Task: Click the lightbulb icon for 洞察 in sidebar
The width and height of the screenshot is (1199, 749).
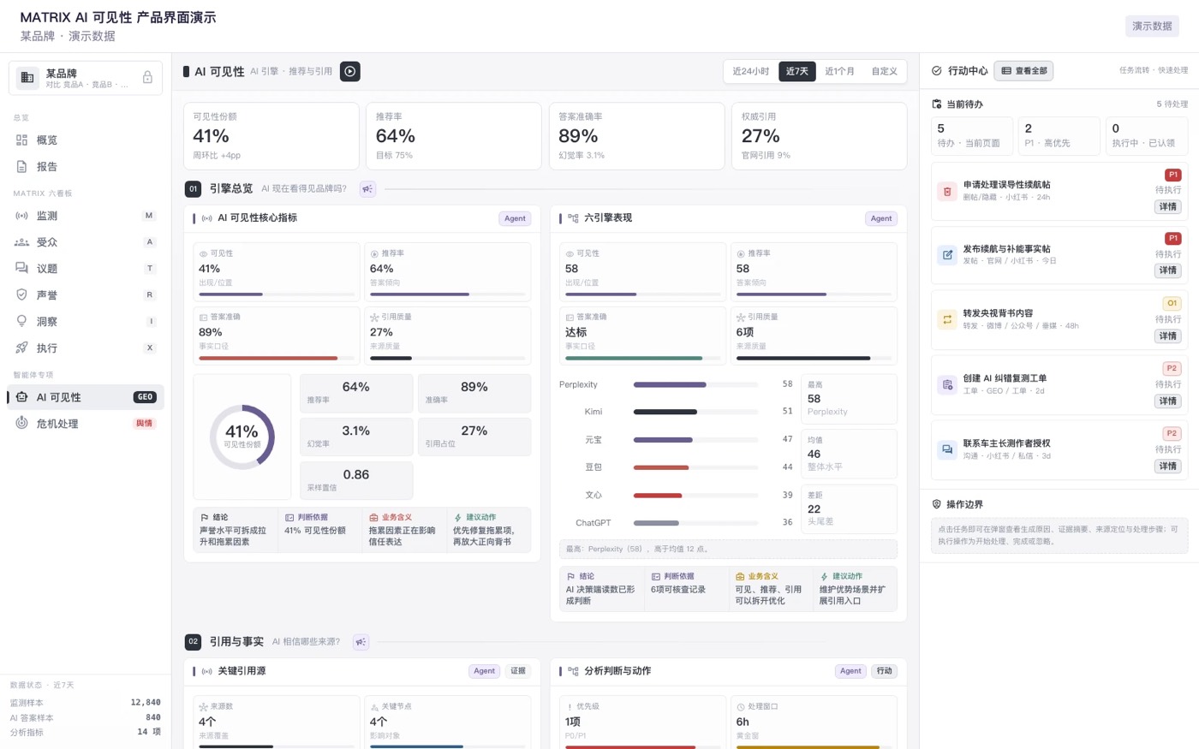Action: point(22,321)
